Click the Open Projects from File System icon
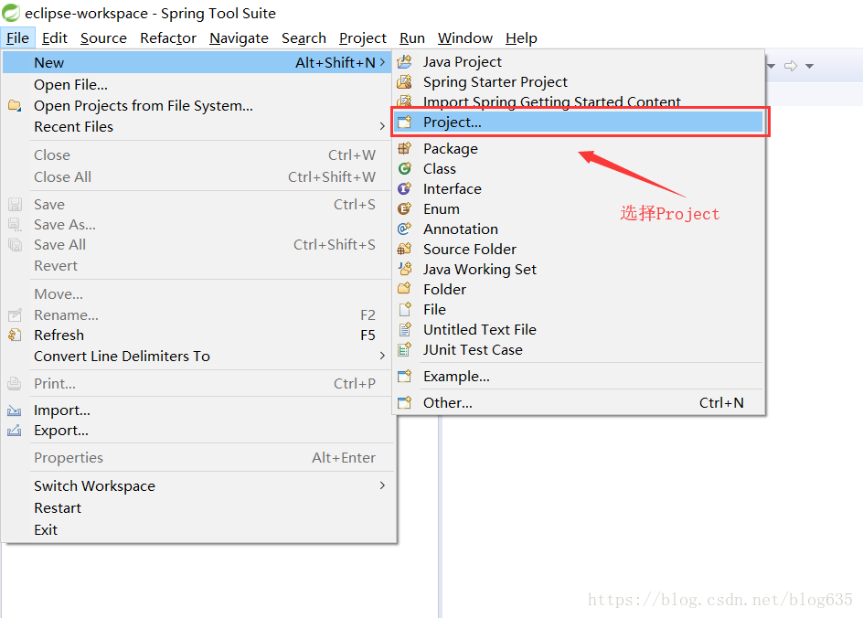This screenshot has height=618, width=863. 15,105
